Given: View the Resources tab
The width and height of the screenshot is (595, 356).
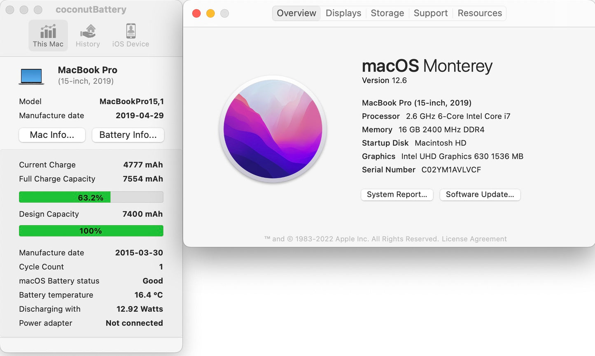Looking at the screenshot, I should (x=479, y=13).
